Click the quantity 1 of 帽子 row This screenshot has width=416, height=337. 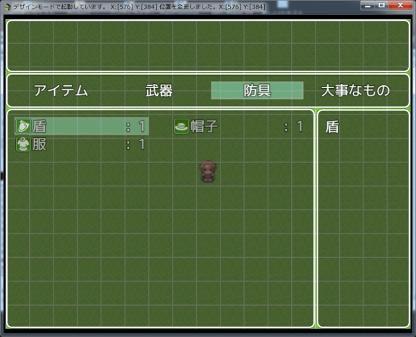[x=300, y=126]
